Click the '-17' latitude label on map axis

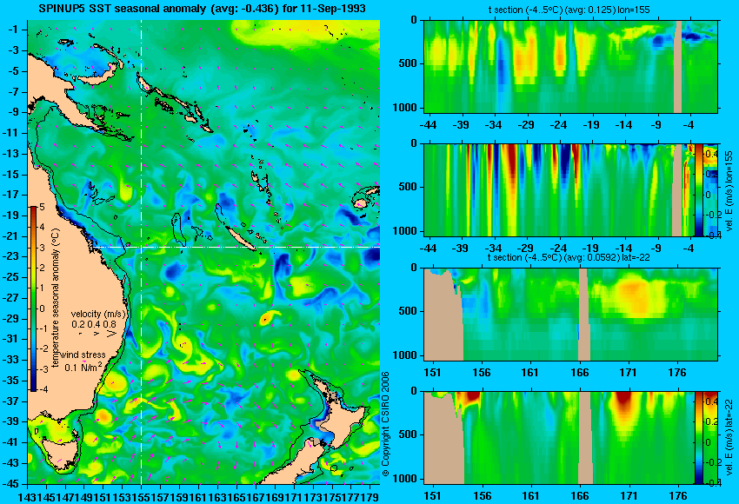(12, 195)
